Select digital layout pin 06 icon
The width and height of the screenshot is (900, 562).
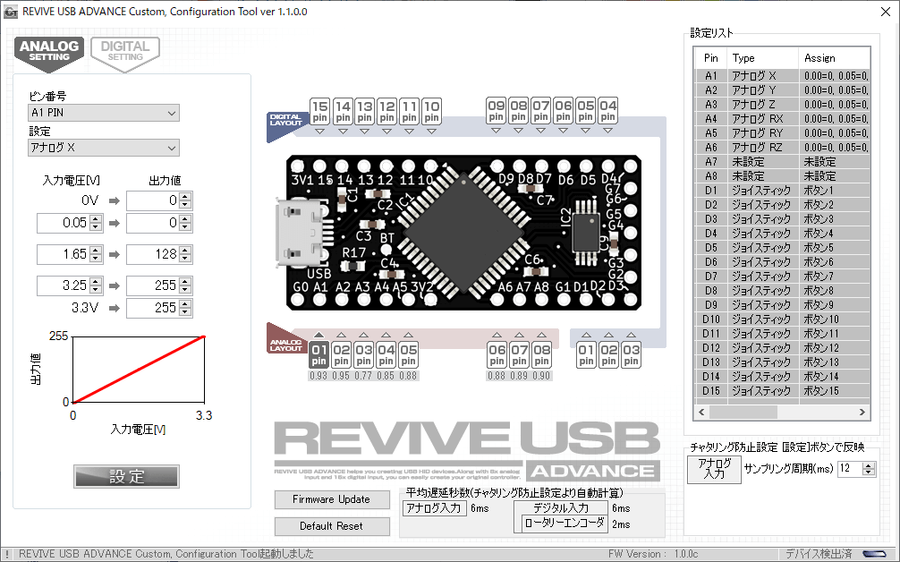563,111
